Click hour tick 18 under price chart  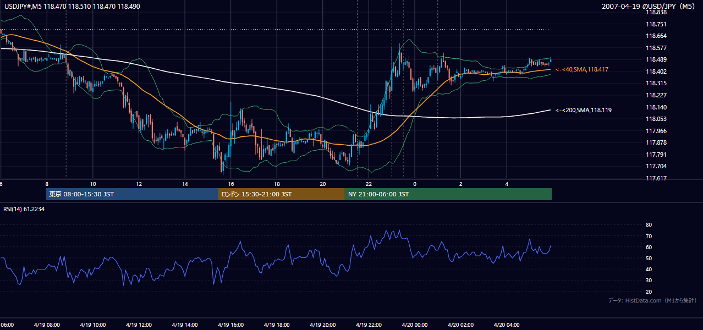pos(277,184)
